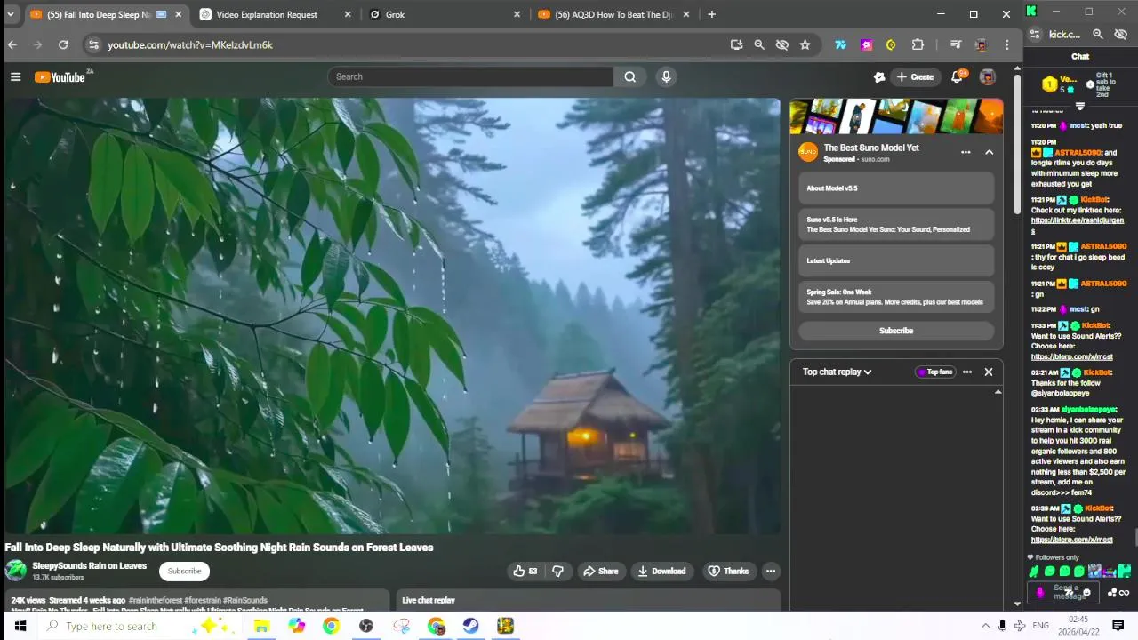This screenshot has height=640, width=1138.
Task: Focus the Kick Send a message box
Action: [x=1065, y=593]
